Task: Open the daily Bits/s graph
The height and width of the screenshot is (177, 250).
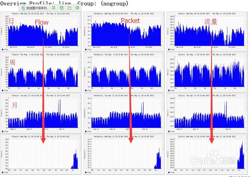Action: [207, 32]
